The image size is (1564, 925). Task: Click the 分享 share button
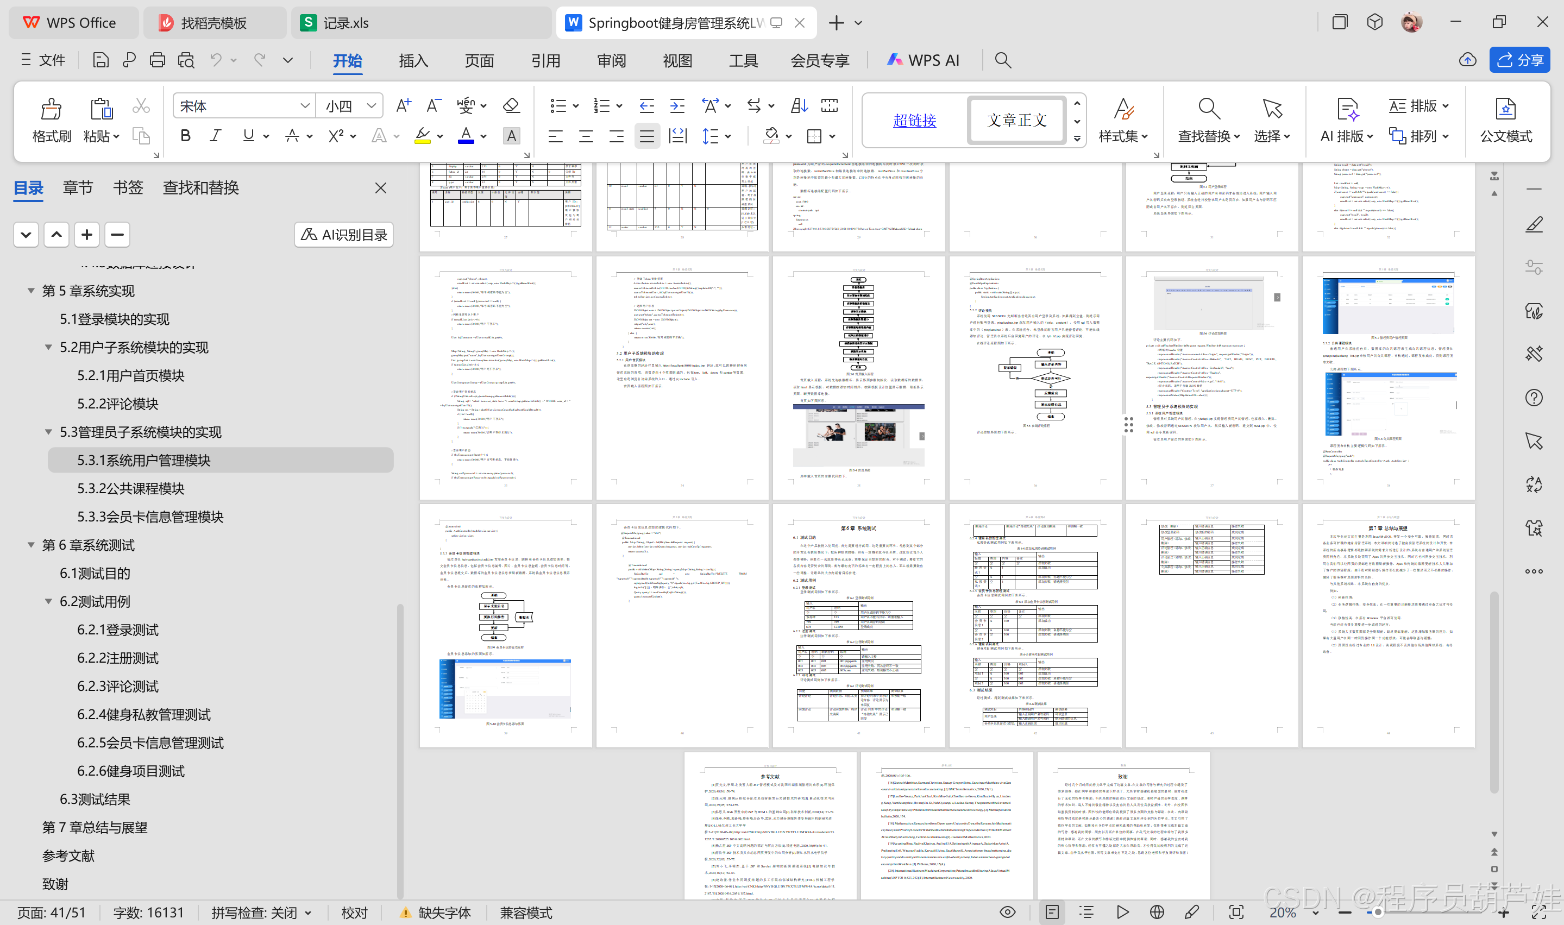point(1520,60)
